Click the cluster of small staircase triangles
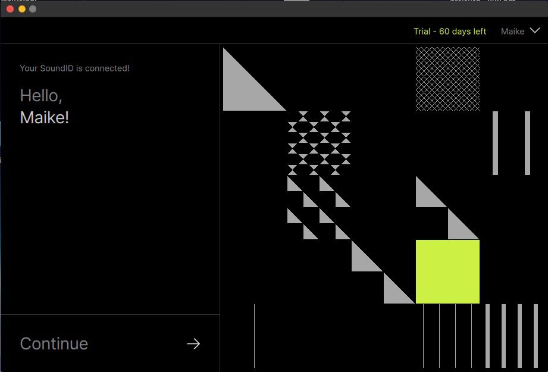 tap(318, 208)
